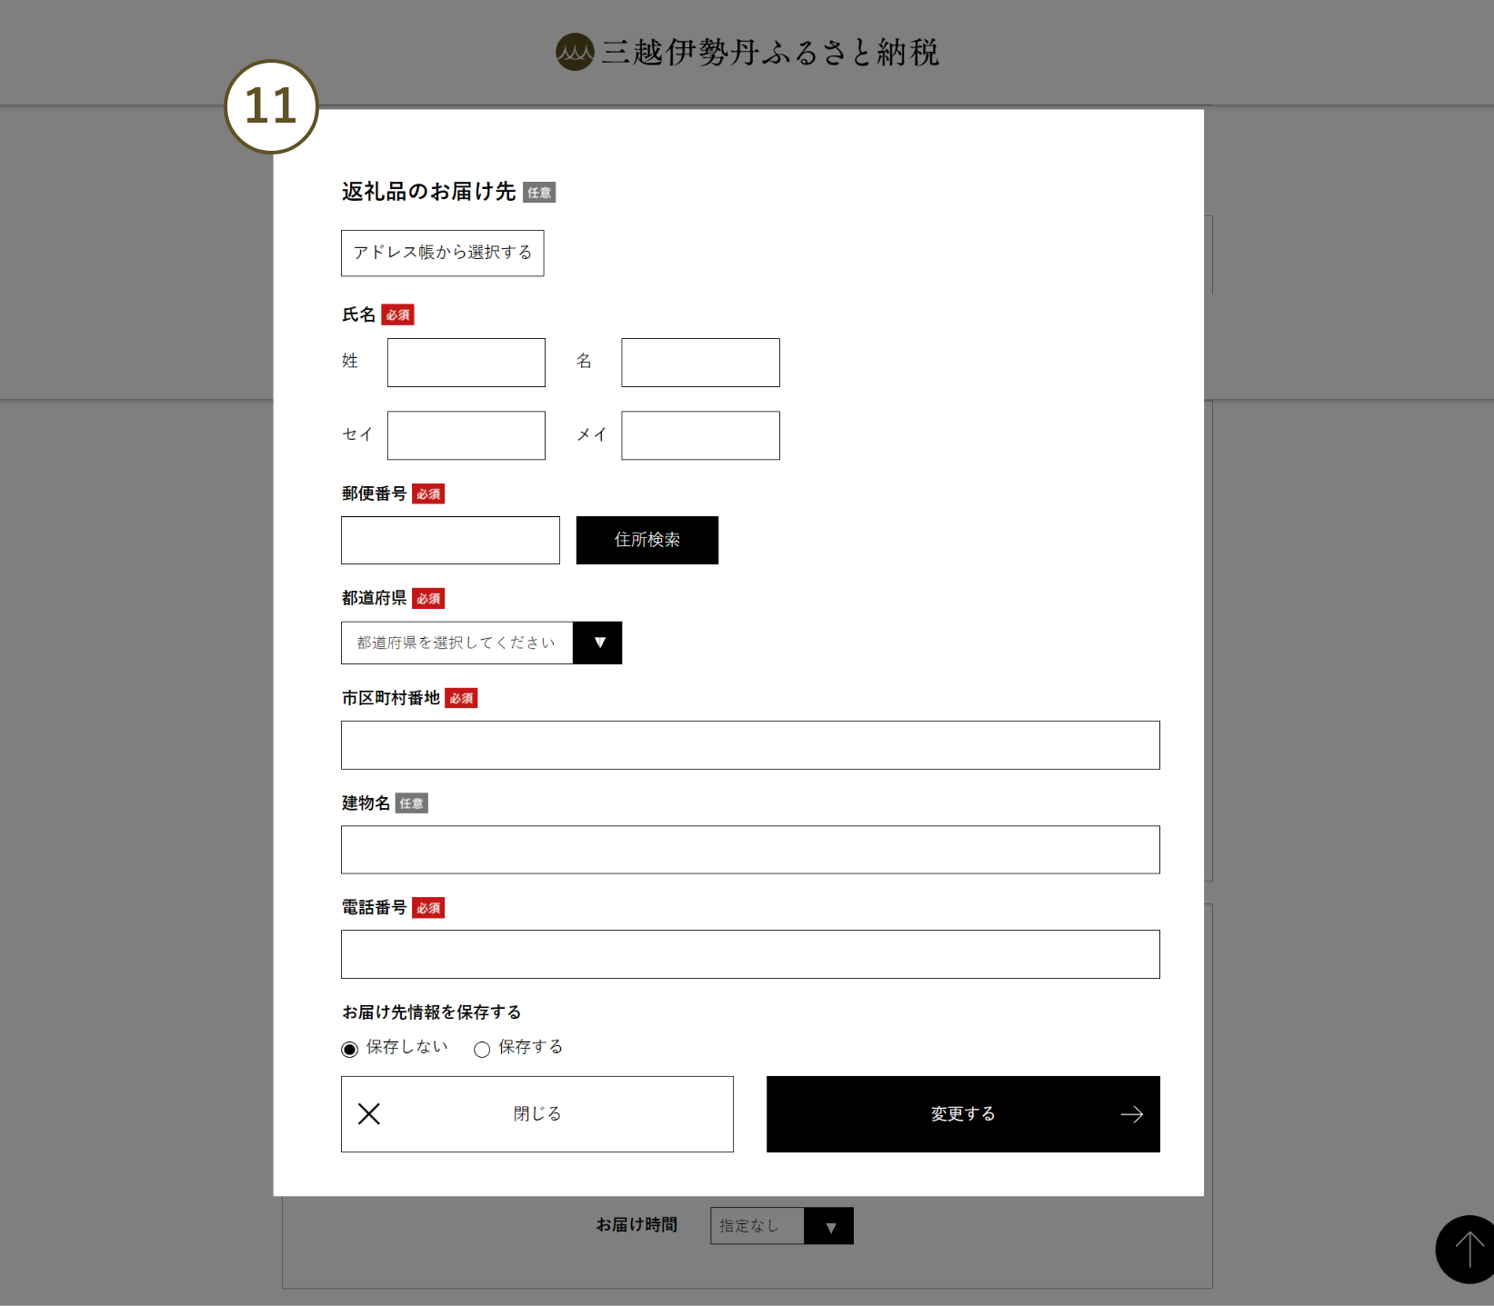This screenshot has width=1494, height=1306.
Task: Click the 電話番号 phone number field
Action: pyautogui.click(x=750, y=954)
